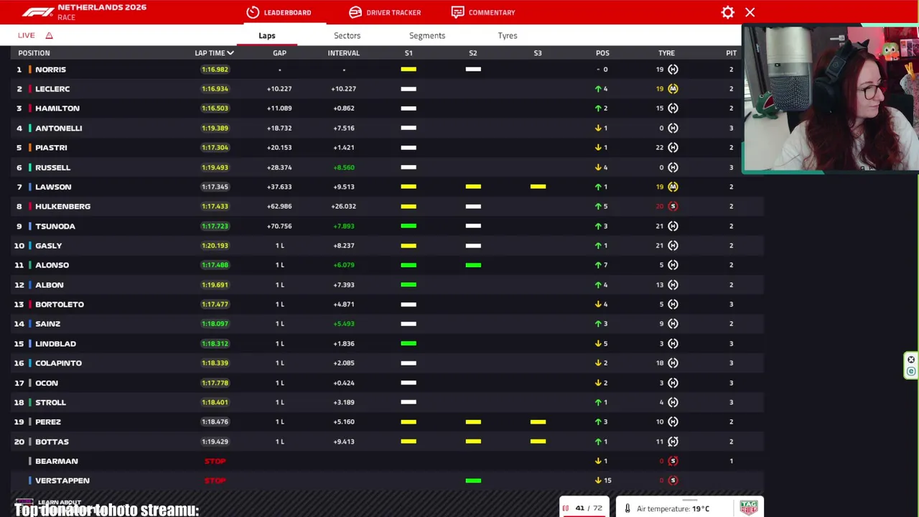This screenshot has height=517, width=919.
Task: Click Hulkenberg's red soft tyre icon
Action: (673, 206)
